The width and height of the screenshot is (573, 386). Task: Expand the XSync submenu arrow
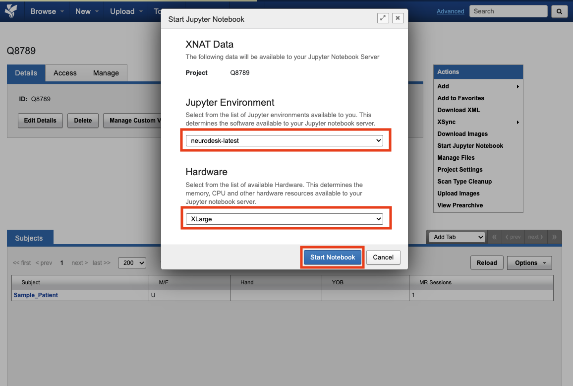[517, 122]
